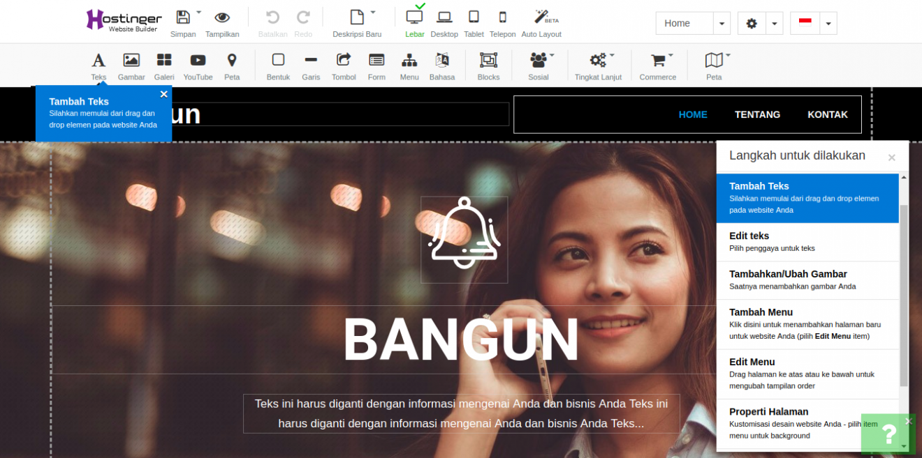Viewport: 922px width, 458px height.
Task: Select the header title text box
Action: pos(340,114)
